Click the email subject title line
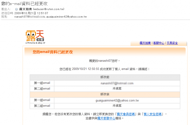This screenshot has width=190, height=125. [24, 4]
